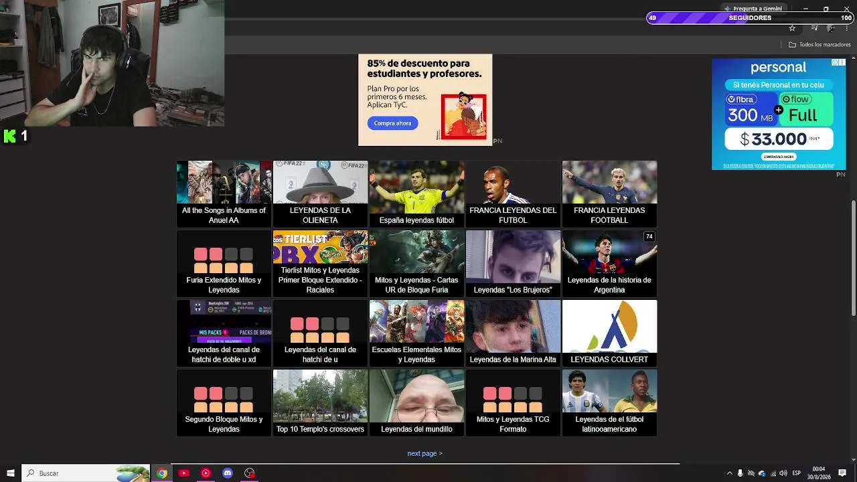
Task: Click the Pregunta a Gemini button
Action: (753, 9)
